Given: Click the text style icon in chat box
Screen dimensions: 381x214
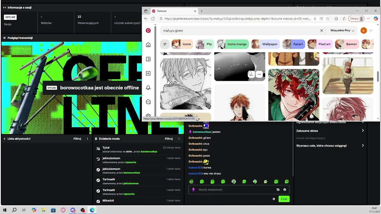Looking at the screenshot, I should 278,190.
